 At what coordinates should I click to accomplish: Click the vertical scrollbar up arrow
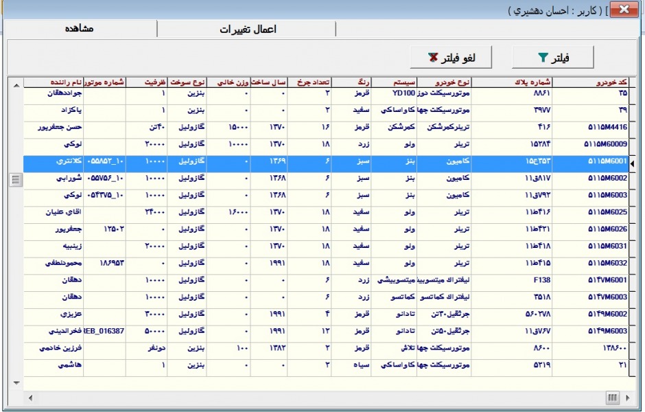pyautogui.click(x=14, y=83)
